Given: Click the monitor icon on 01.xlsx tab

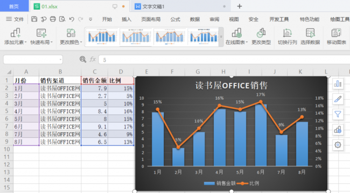Looking at the screenshot, I should (x=115, y=6).
